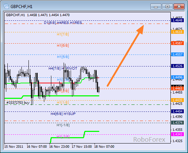Select the 16 Nov 23:00 time marker

pos(59,147)
